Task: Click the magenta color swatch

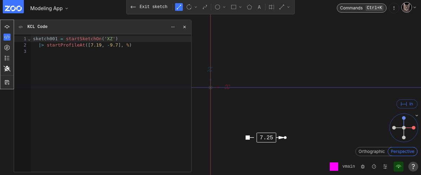Action: pyautogui.click(x=334, y=167)
